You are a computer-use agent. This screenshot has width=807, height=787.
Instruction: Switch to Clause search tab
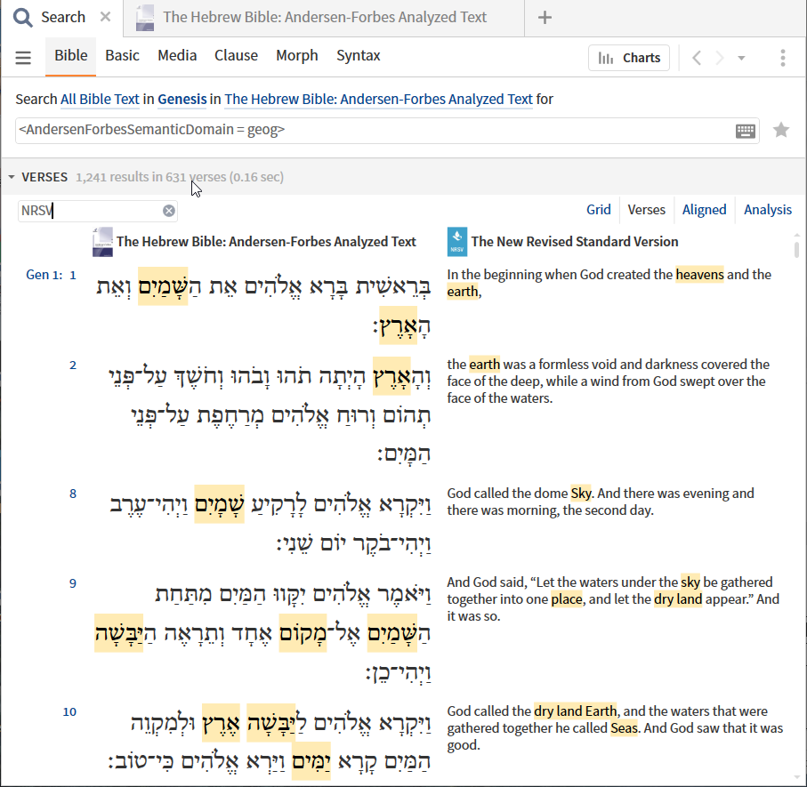[x=236, y=55]
